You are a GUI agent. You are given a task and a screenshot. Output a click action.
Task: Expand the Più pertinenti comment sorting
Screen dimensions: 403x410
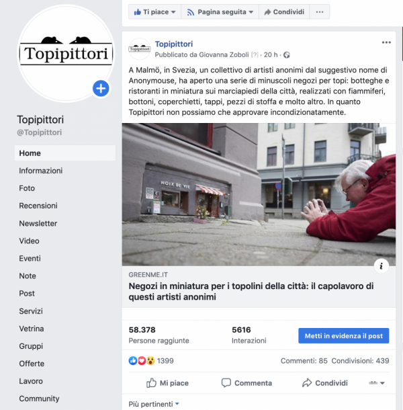pyautogui.click(x=154, y=404)
